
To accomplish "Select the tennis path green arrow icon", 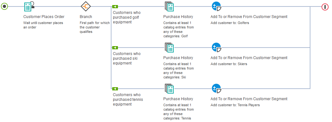I will (x=115, y=89).
